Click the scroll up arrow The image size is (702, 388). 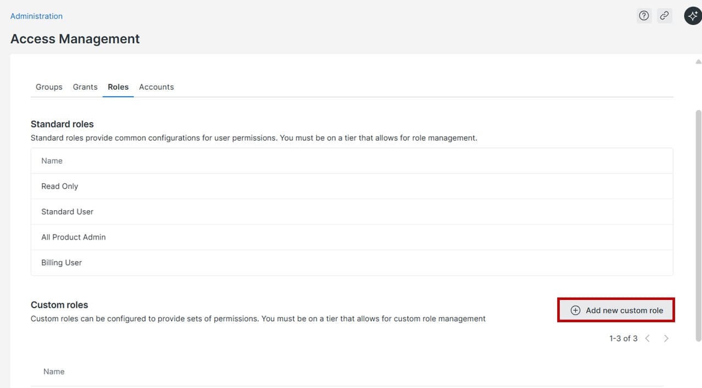tap(698, 61)
